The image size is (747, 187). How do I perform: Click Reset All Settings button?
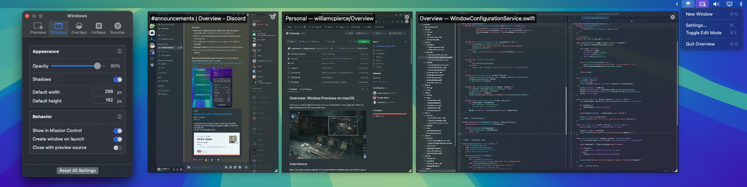77,170
